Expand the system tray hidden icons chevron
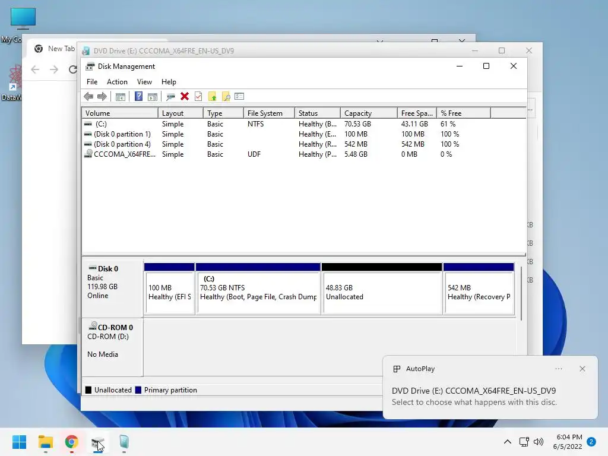The image size is (608, 456). 507,442
